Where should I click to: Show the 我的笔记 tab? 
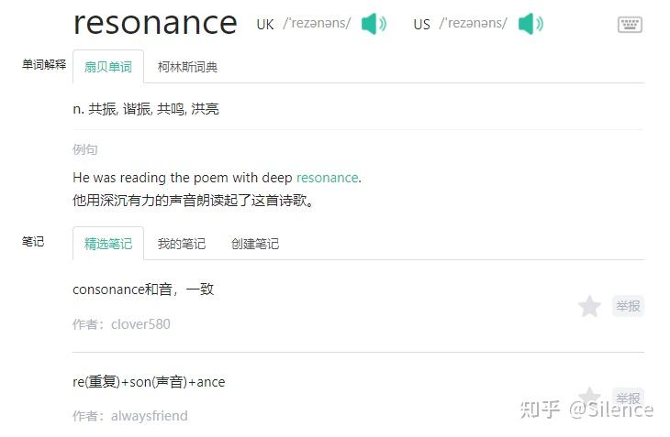182,244
